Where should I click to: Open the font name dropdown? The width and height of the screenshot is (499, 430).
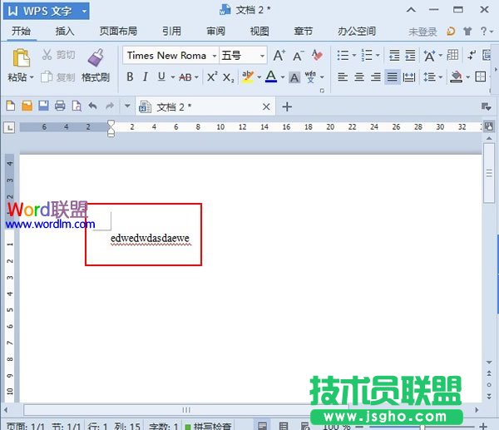click(x=215, y=56)
